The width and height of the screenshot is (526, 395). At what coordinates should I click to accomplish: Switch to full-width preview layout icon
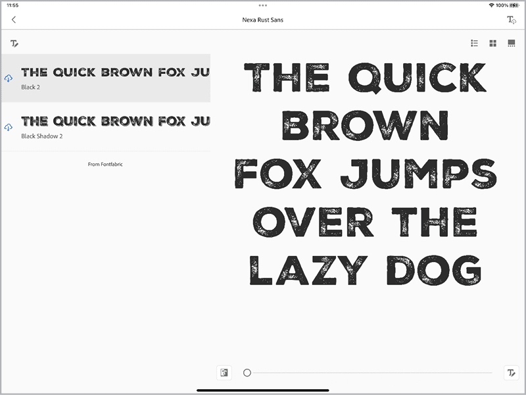[x=512, y=43]
